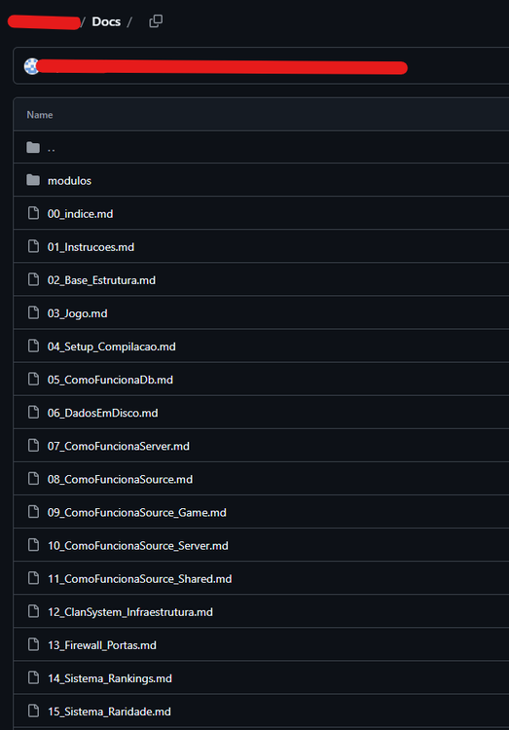Open 15_Sistema_Raridade.md file
The image size is (509, 730).
point(109,712)
